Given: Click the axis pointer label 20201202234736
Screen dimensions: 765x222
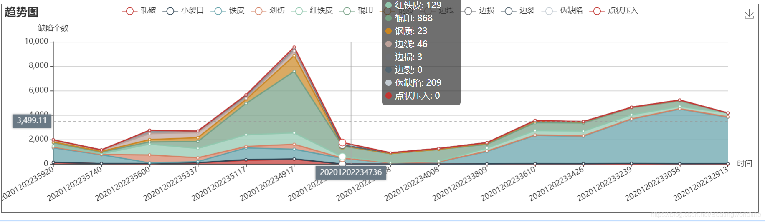Looking at the screenshot, I should (351, 172).
